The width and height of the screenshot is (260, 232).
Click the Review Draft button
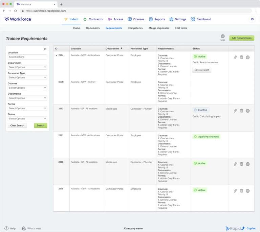point(202,70)
